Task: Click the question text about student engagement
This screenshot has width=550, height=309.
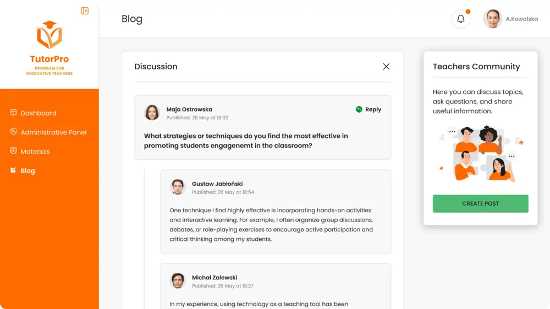Action: click(x=246, y=141)
